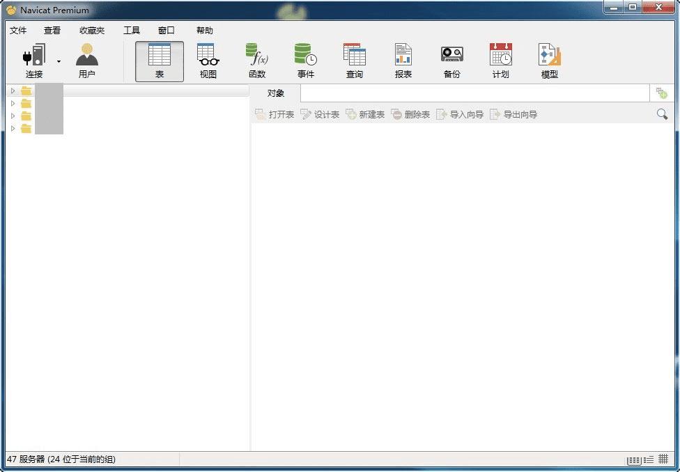This screenshot has width=680, height=472.
Task: Open the 连接 connection tool
Action: [34, 61]
